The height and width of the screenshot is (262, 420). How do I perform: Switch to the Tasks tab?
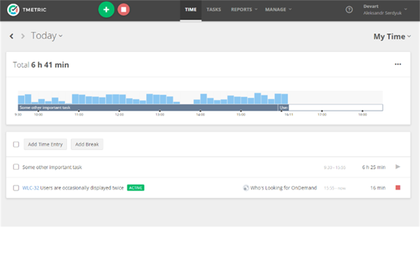pos(214,10)
